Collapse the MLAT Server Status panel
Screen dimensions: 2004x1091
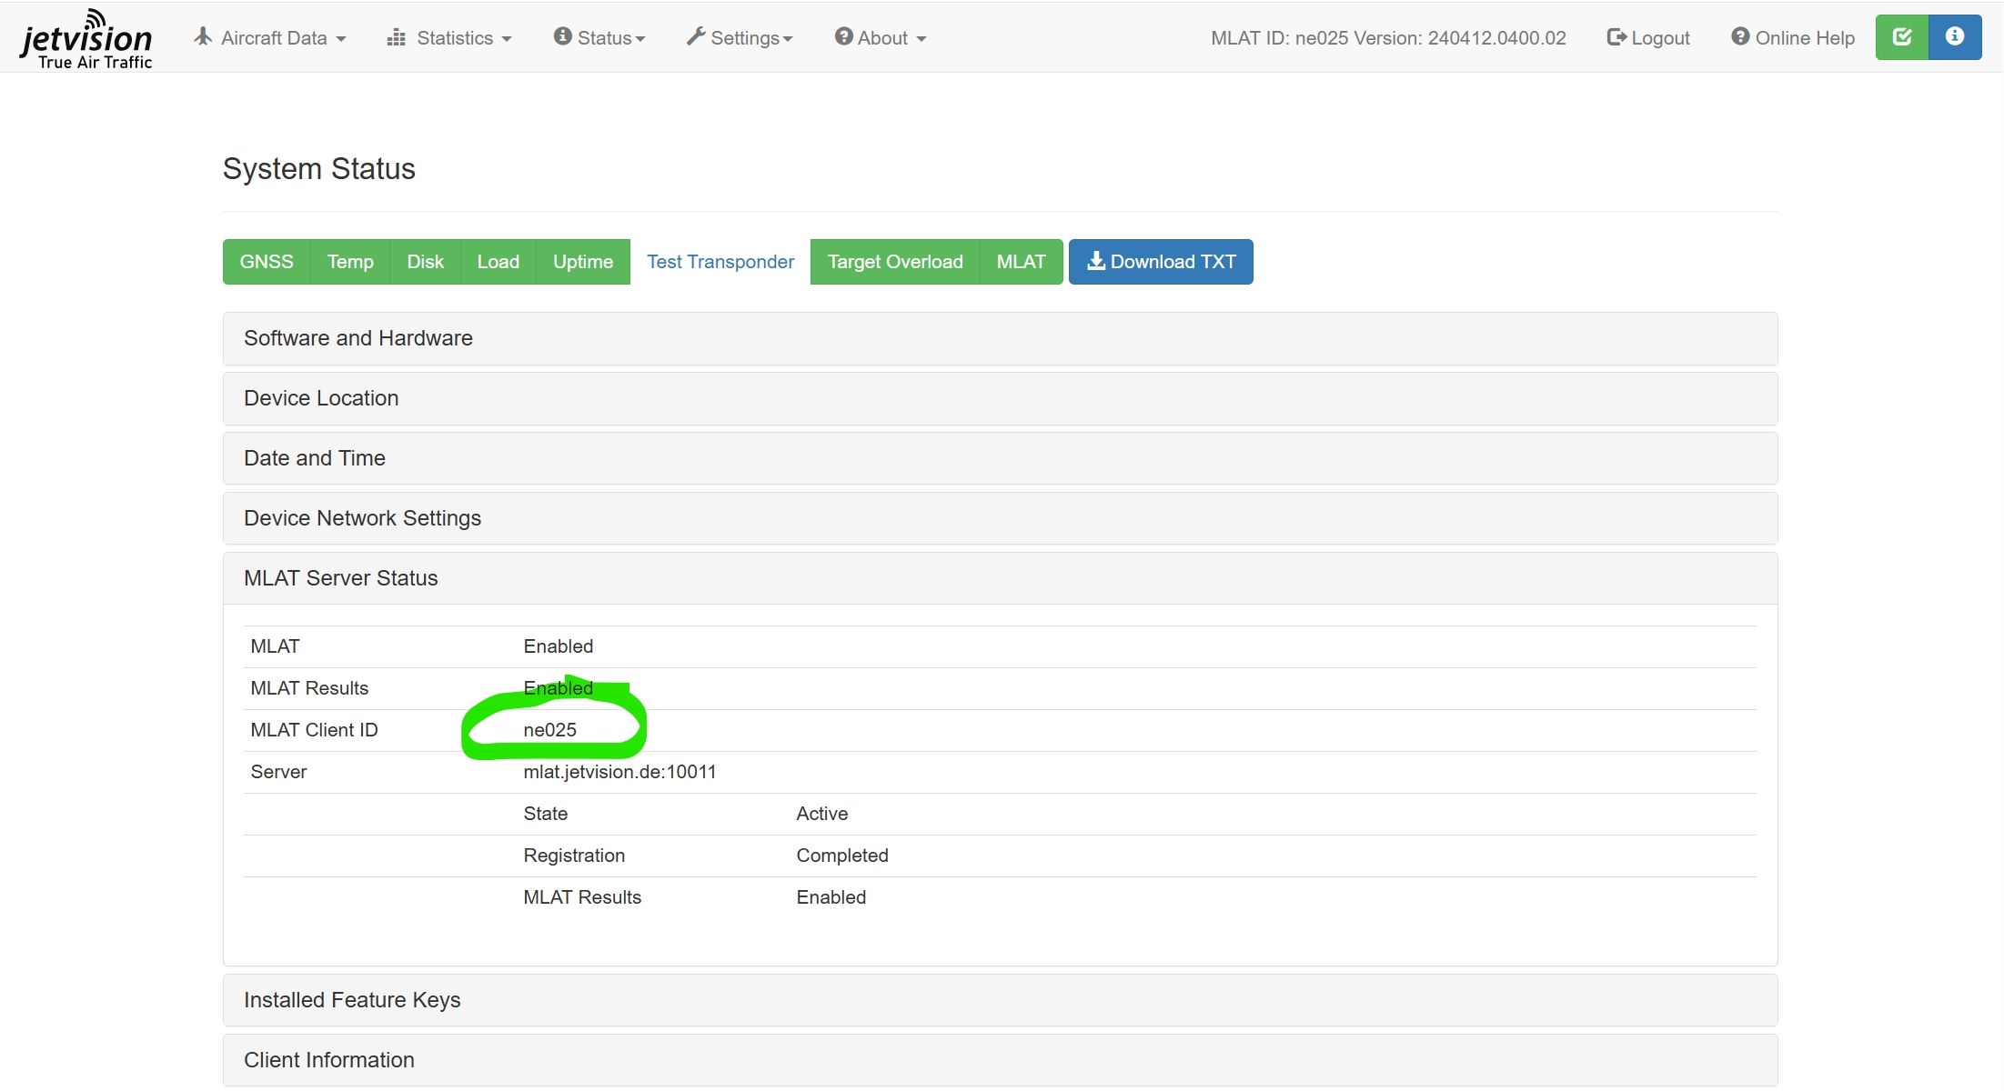pos(1001,578)
